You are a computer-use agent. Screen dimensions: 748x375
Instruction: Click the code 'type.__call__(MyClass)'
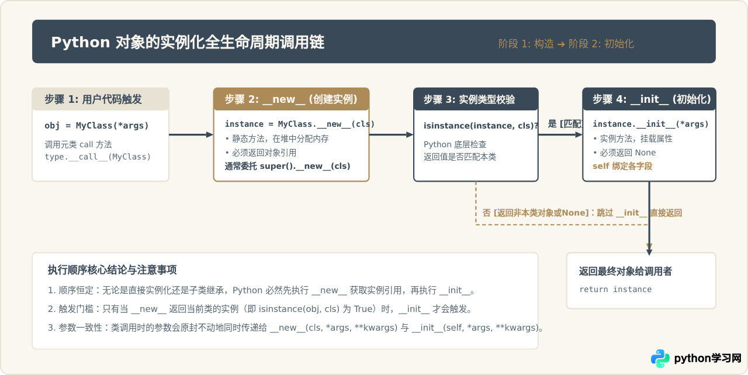pos(98,157)
